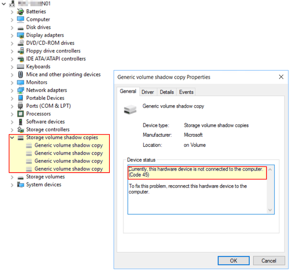This screenshot has height=270, width=291.
Task: Click the Cancel button
Action: [x=269, y=261]
